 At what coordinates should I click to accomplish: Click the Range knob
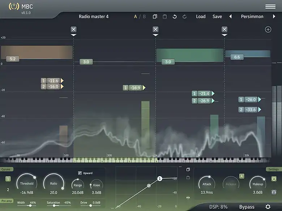tap(78, 185)
